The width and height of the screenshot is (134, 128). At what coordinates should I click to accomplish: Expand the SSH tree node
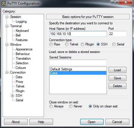click(x=12, y=96)
